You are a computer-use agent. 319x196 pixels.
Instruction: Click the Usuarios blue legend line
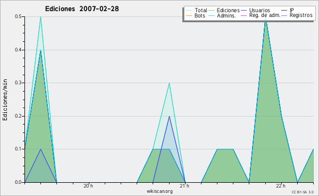pos(244,11)
